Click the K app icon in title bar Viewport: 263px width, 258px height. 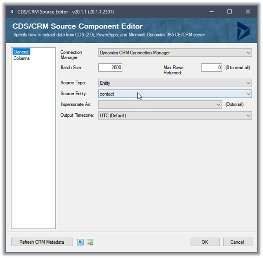pos(12,12)
